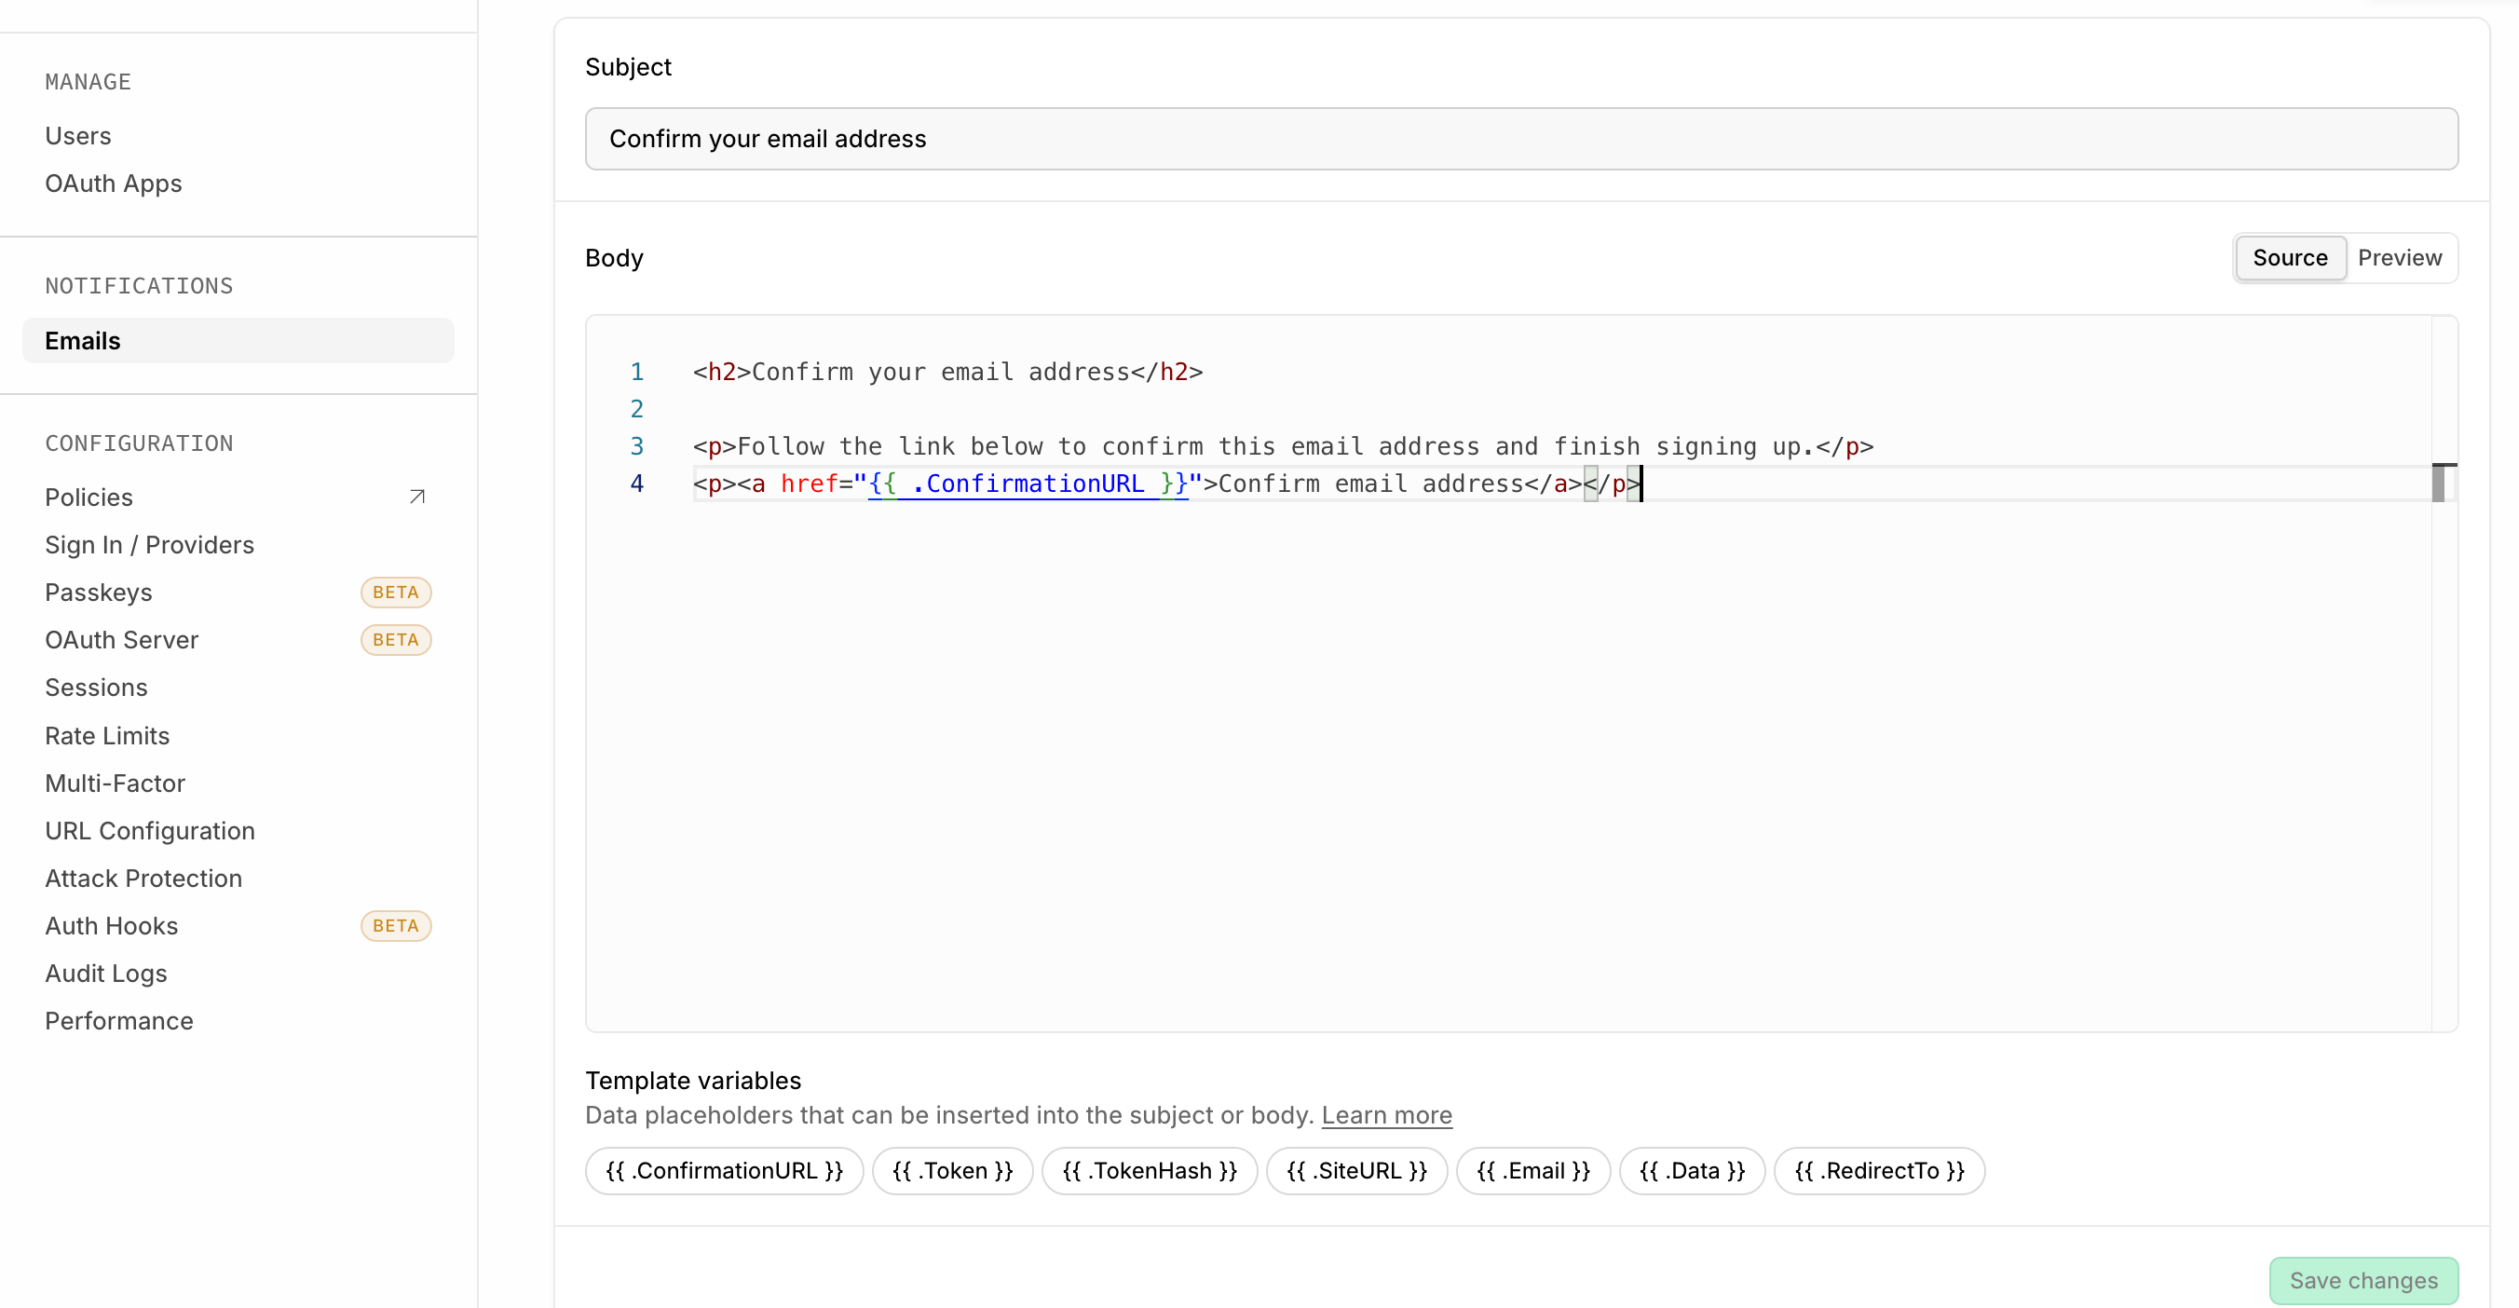Click the ConfirmationURL href in line 4
This screenshot has width=2519, height=1308.
(x=1028, y=484)
